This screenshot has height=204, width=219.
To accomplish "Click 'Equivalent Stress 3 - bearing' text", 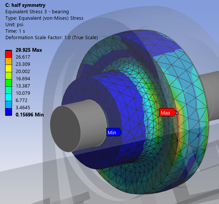I will 37,12.
